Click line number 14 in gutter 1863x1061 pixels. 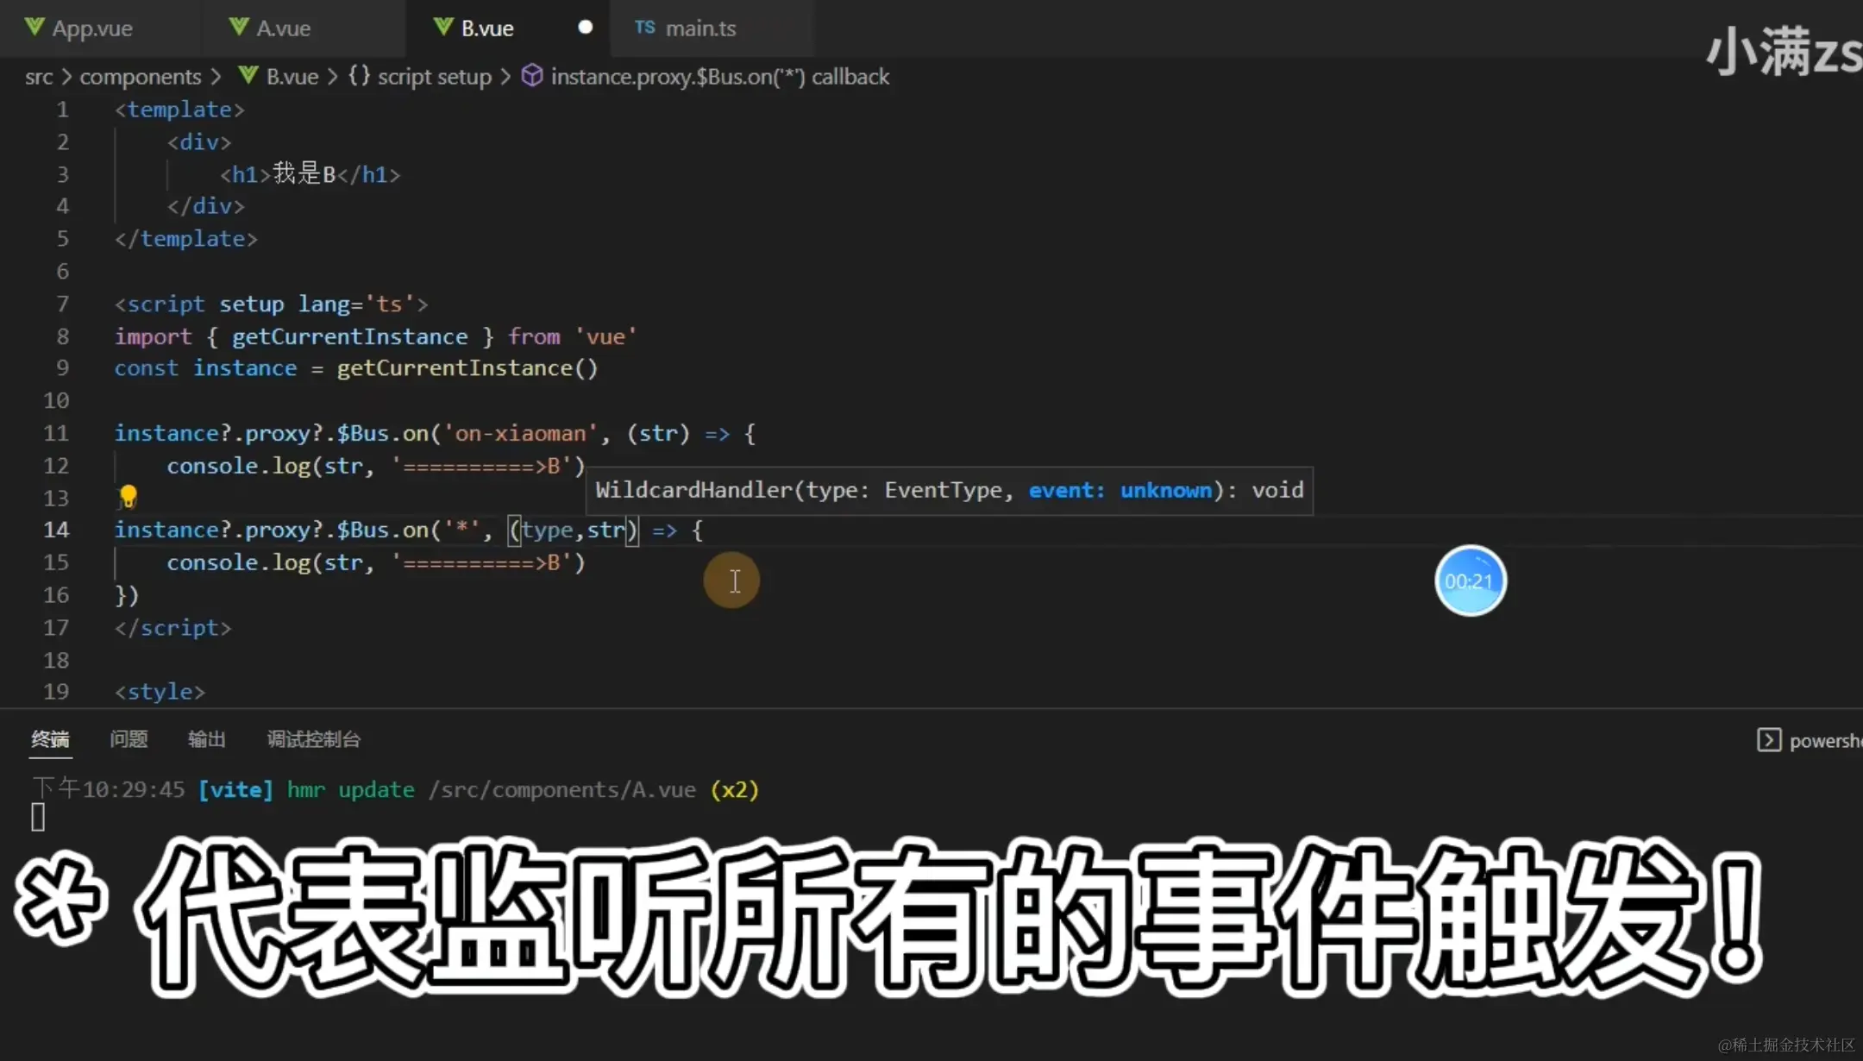coord(56,530)
